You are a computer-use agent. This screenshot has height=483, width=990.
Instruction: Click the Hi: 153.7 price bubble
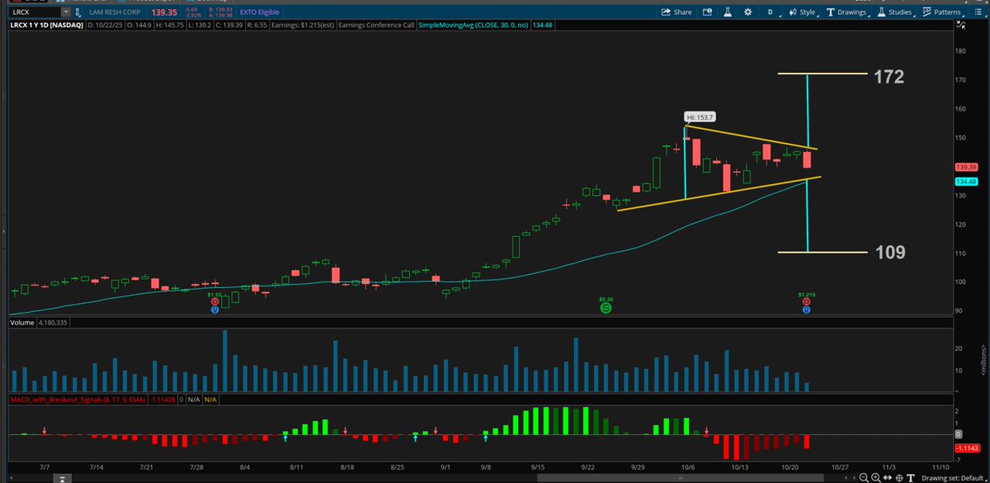(x=700, y=118)
